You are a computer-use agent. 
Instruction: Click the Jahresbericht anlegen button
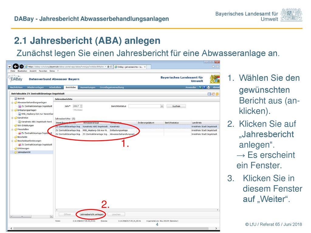(x=92, y=214)
